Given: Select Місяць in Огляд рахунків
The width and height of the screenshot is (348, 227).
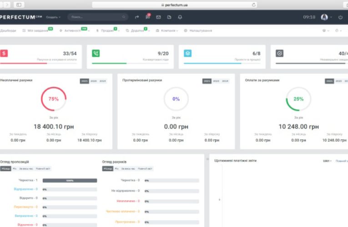Looking at the screenshot, I should tap(108, 169).
